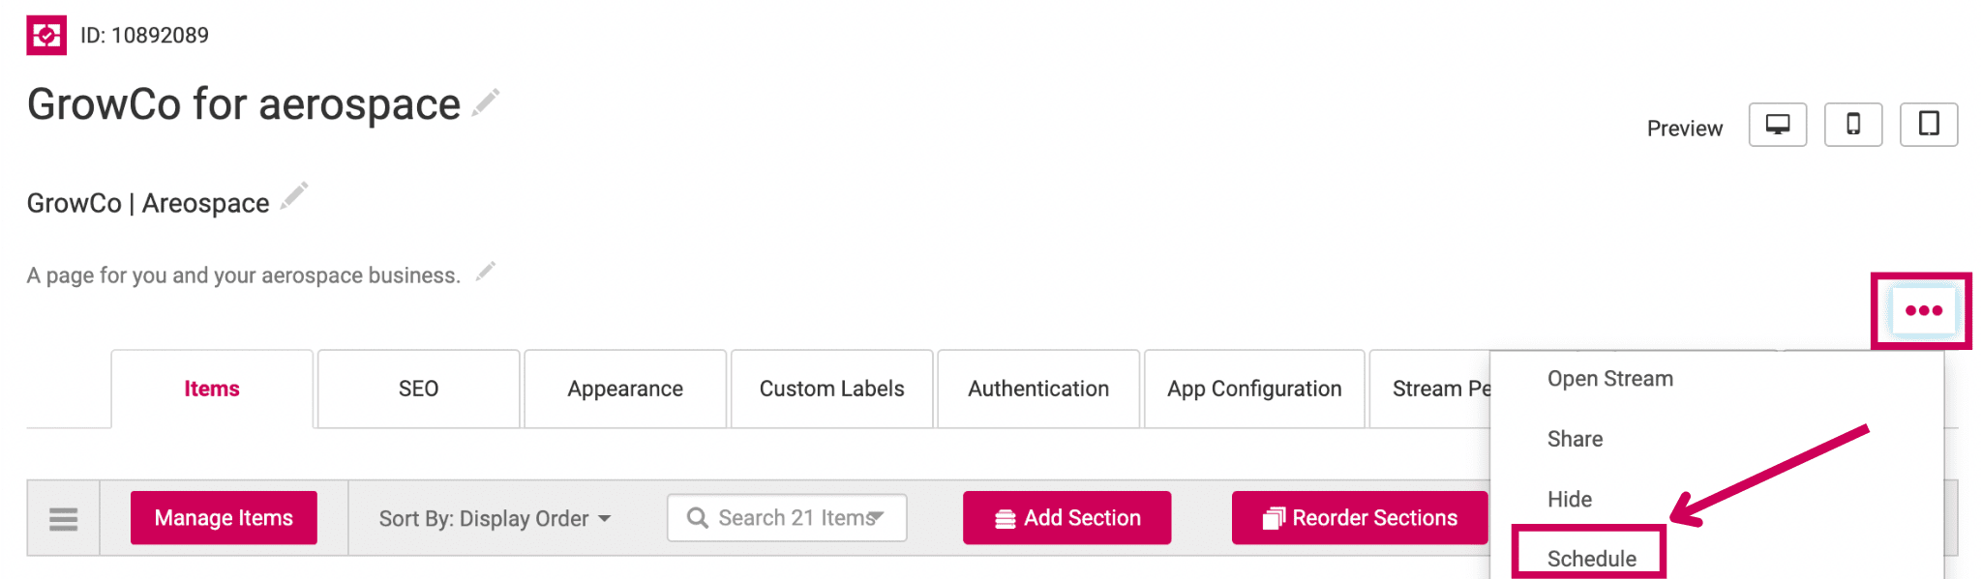Click the Add Section button
The height and width of the screenshot is (579, 1982).
[x=1066, y=518]
